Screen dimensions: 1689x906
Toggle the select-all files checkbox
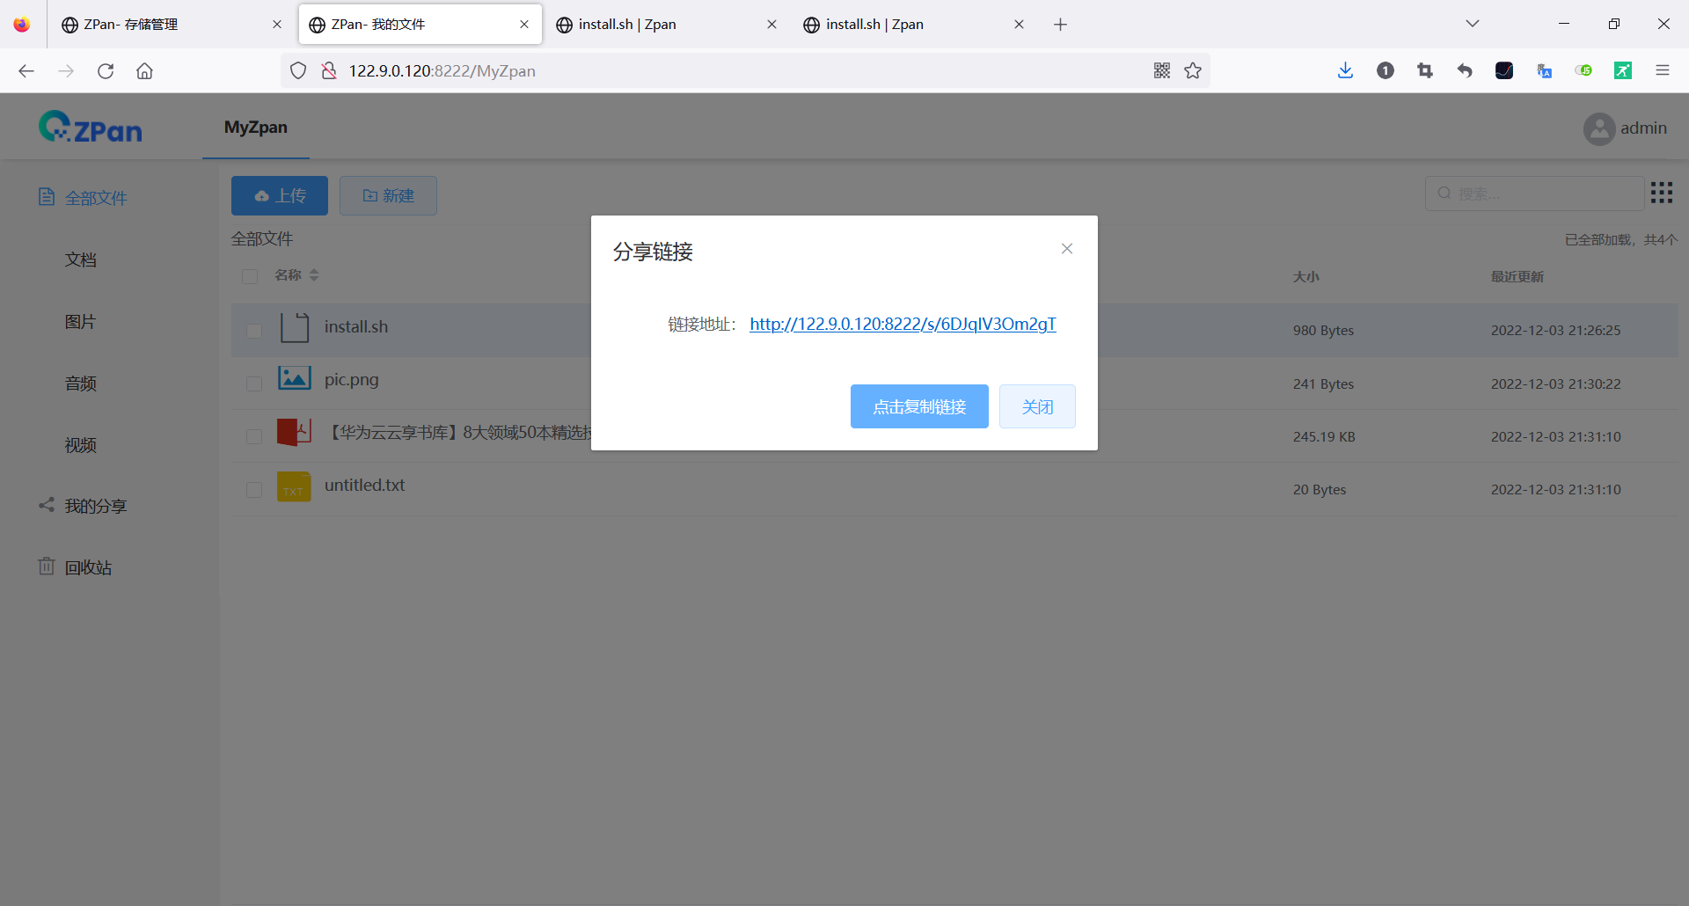point(250,276)
